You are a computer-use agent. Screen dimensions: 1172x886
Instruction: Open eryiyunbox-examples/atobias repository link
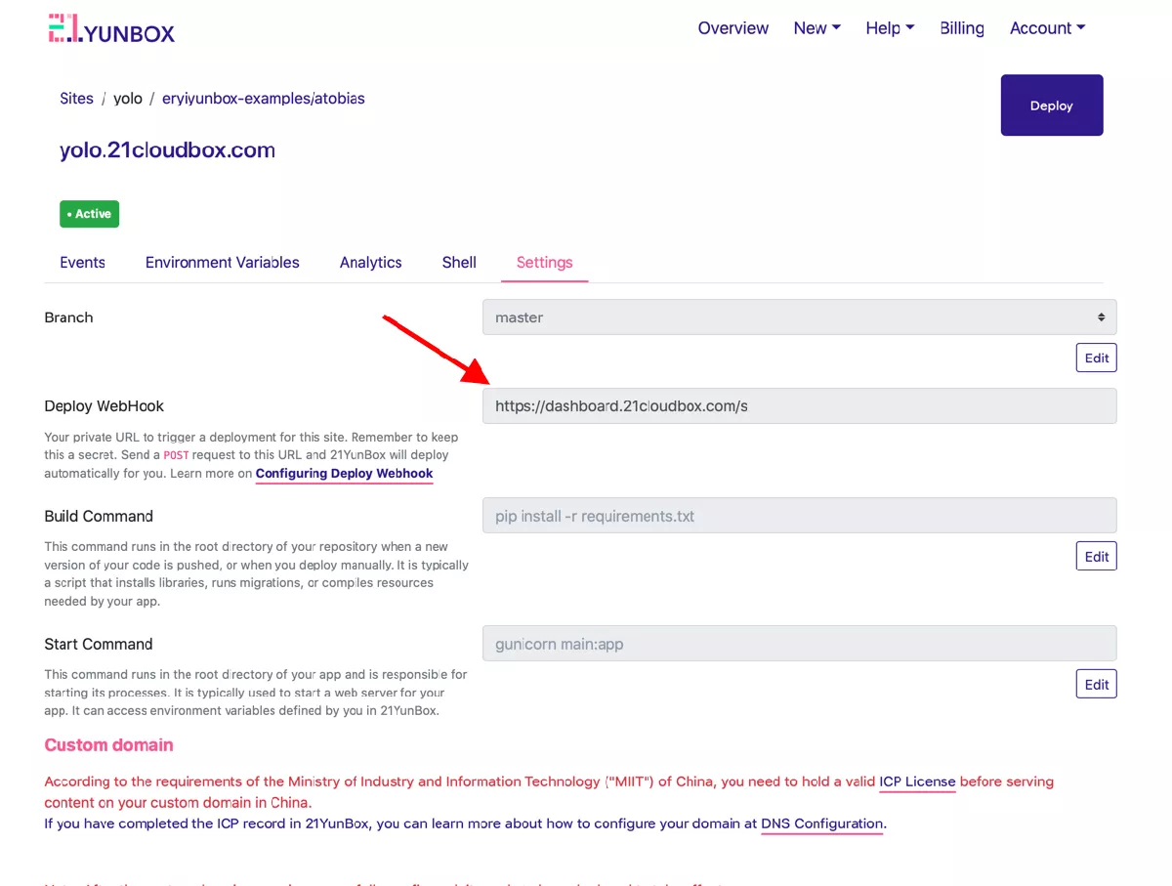pos(264,99)
